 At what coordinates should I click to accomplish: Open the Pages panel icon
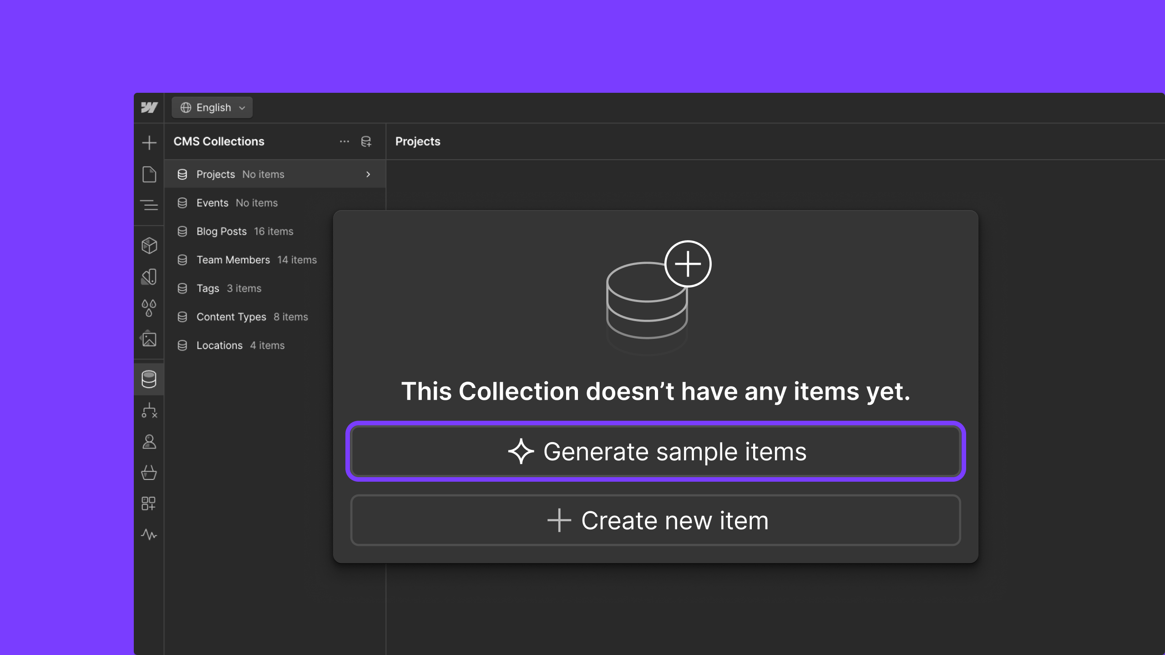[x=149, y=174]
